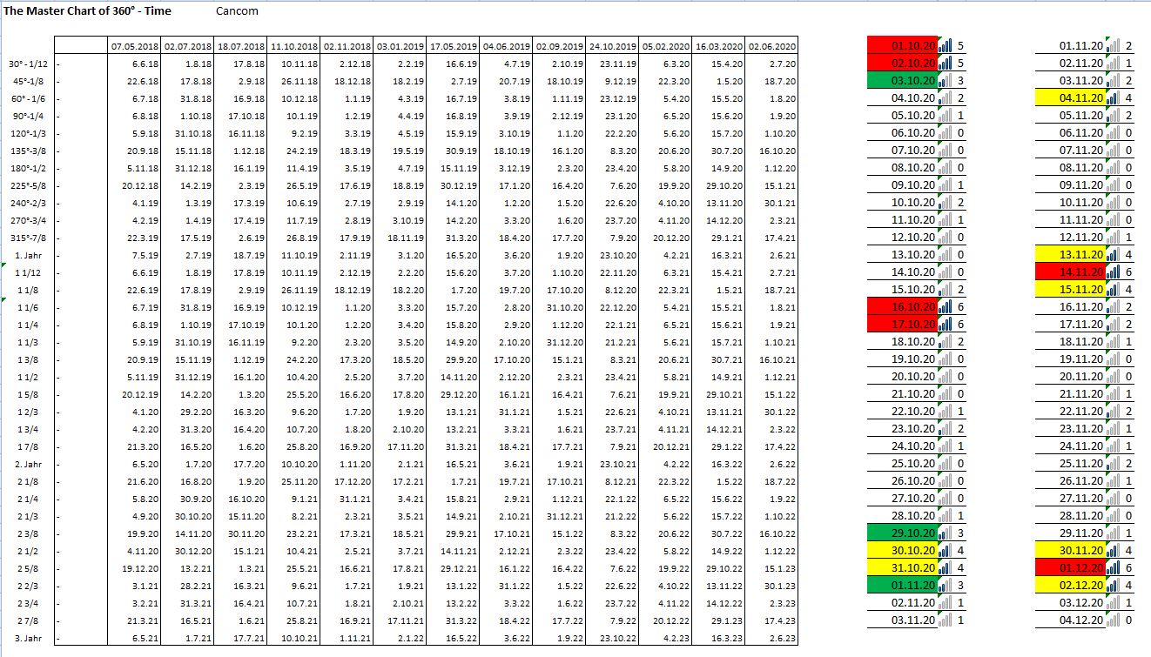This screenshot has width=1151, height=657.
Task: Select the 03.01.2019 column header
Action: 400,46
